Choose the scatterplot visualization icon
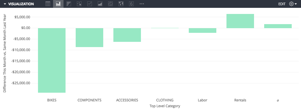 tap(79, 4)
